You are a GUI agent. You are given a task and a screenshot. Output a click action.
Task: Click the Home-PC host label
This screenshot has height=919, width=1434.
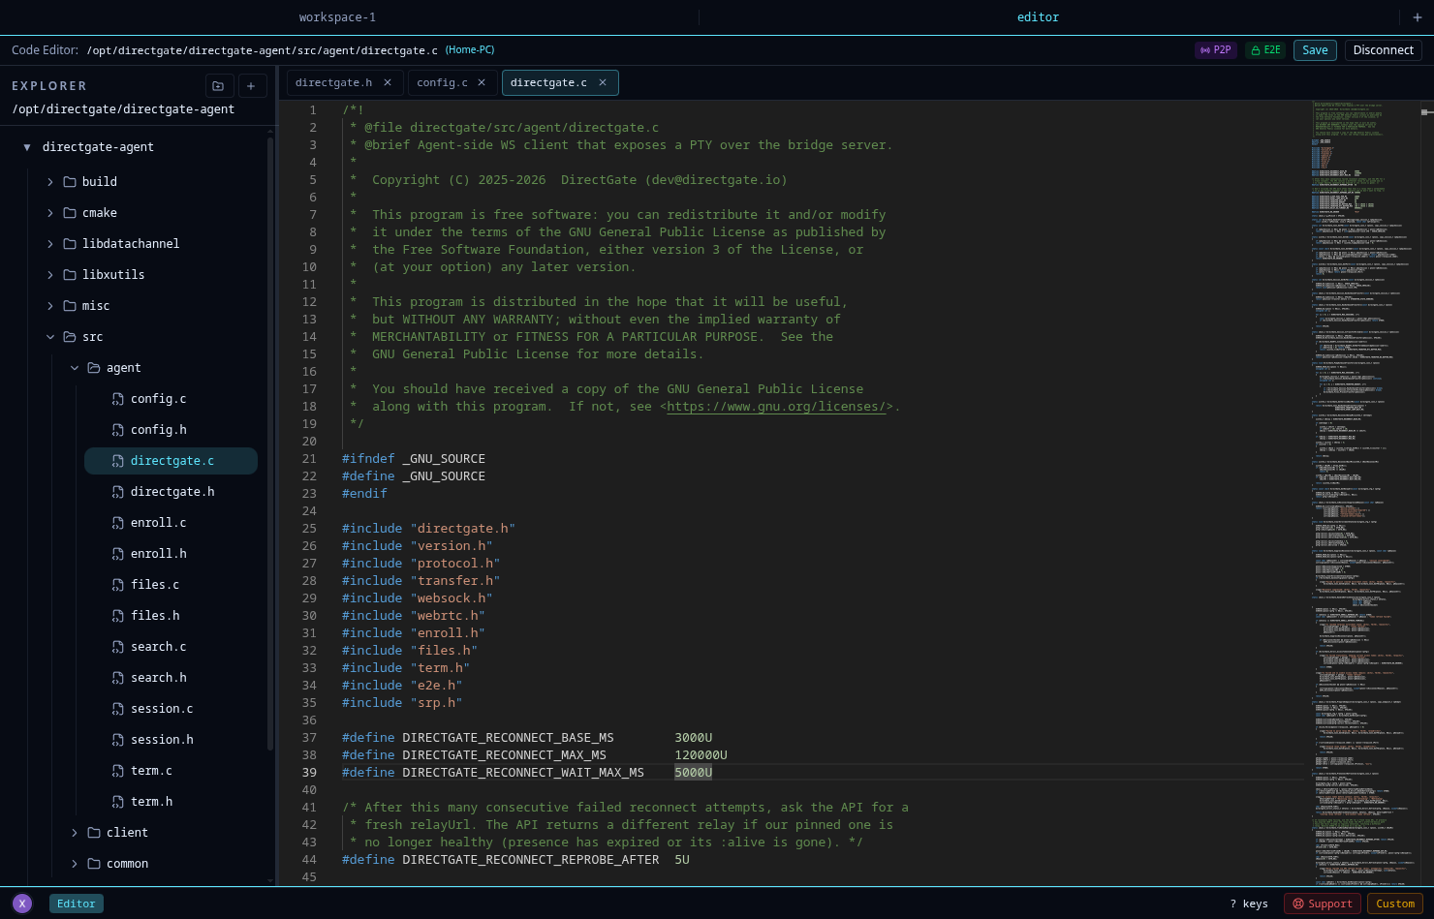(x=470, y=50)
